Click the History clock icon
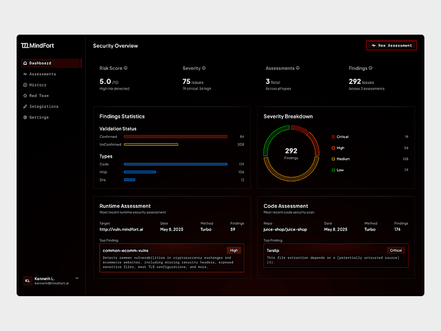This screenshot has width=441, height=331. click(x=25, y=85)
